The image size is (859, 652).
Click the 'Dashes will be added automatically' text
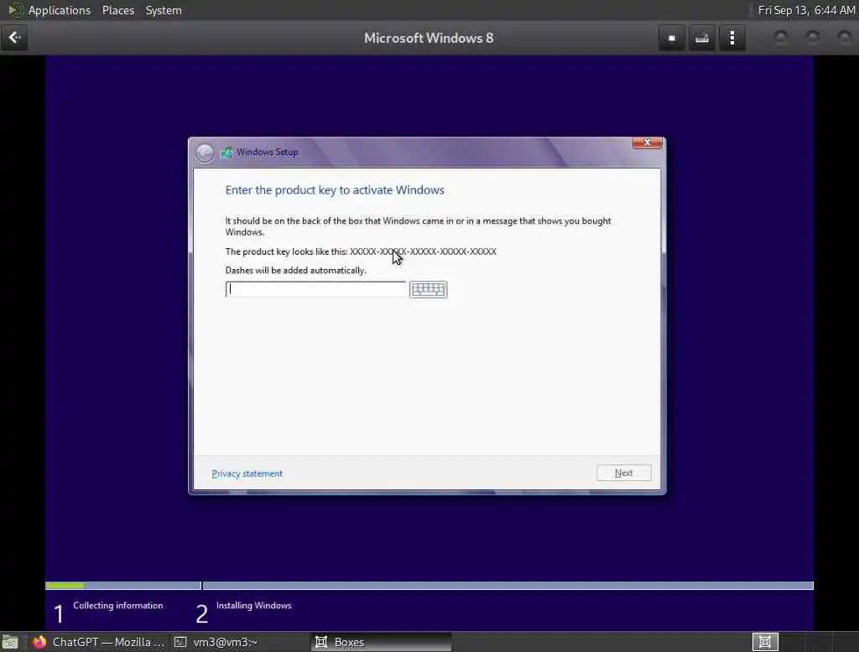coord(296,271)
